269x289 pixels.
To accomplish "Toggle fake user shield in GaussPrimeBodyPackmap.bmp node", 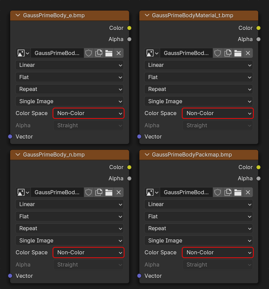I will (x=218, y=193).
